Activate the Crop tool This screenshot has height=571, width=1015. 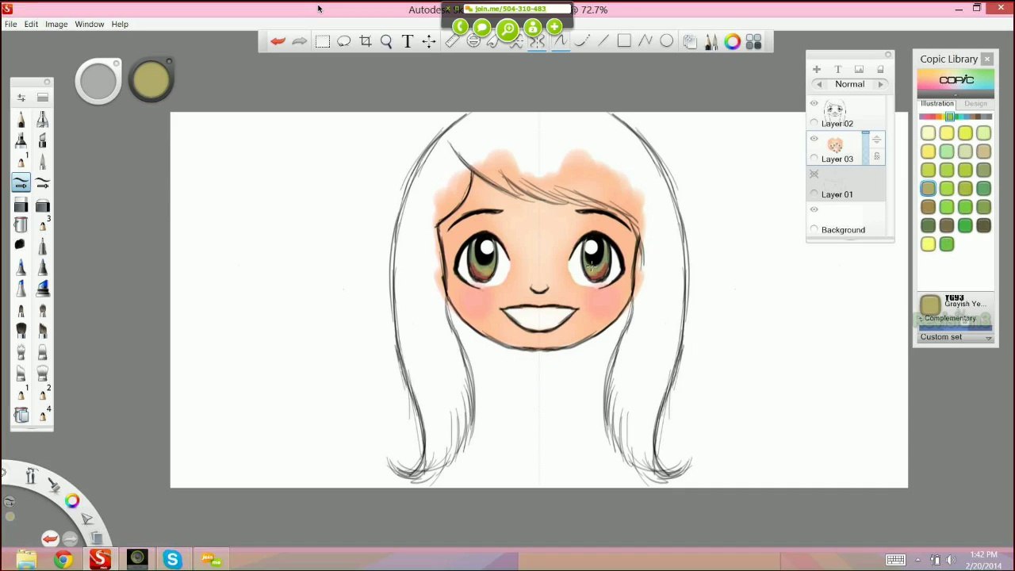pyautogui.click(x=365, y=41)
